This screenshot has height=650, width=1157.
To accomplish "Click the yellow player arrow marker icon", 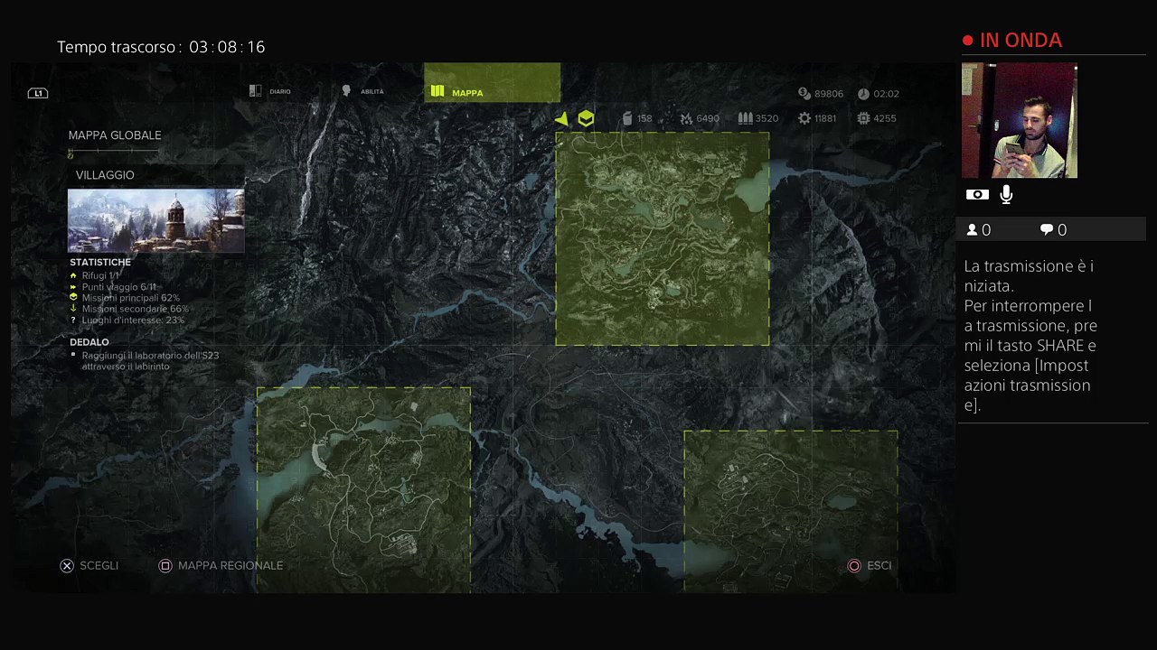I will click(x=562, y=118).
